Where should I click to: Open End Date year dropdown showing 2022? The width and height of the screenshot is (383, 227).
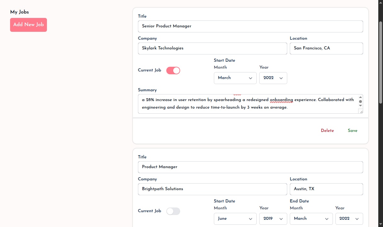point(349,219)
